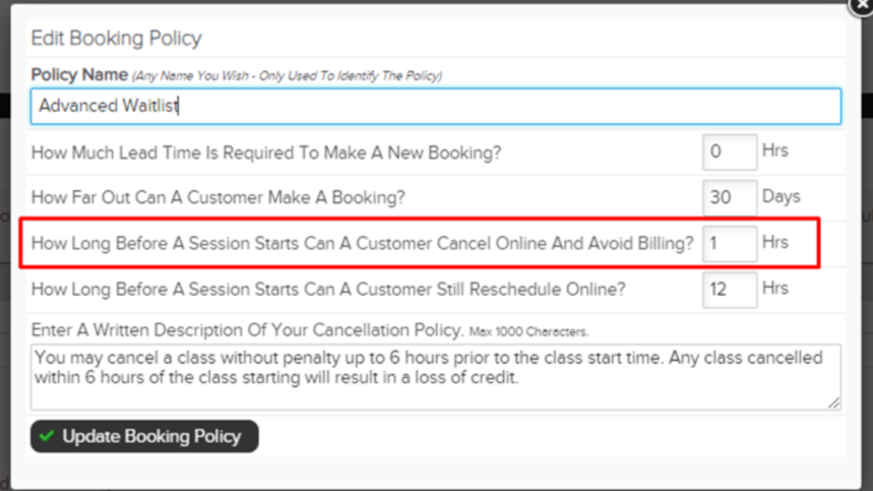This screenshot has width=873, height=491.
Task: Click the How Far Out booking label
Action: [x=218, y=198]
